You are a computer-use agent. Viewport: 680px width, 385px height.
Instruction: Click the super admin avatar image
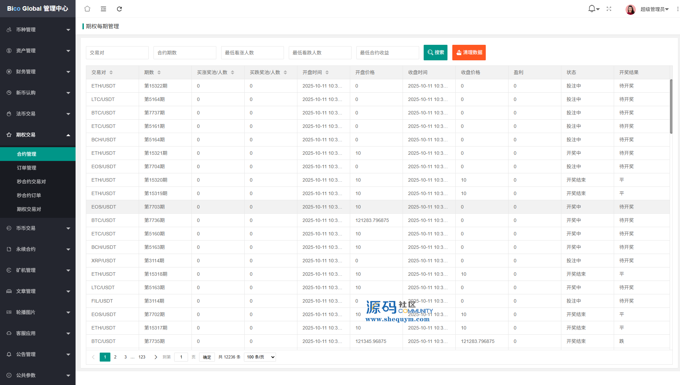click(630, 9)
